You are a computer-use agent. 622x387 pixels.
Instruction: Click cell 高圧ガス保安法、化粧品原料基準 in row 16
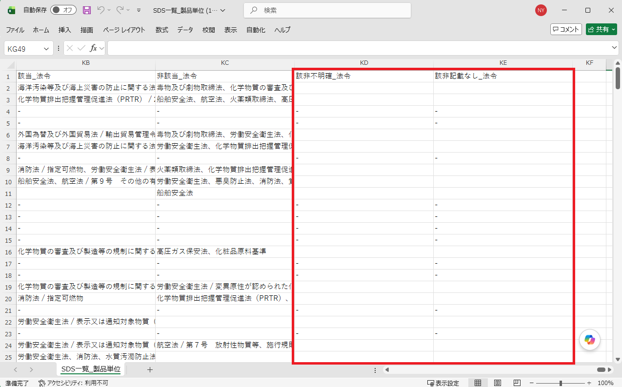(x=225, y=252)
